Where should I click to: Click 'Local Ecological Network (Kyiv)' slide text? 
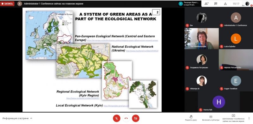pyautogui.click(x=79, y=105)
